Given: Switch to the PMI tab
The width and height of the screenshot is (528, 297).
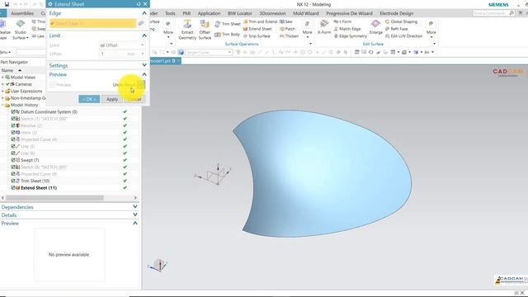Looking at the screenshot, I should [x=186, y=13].
